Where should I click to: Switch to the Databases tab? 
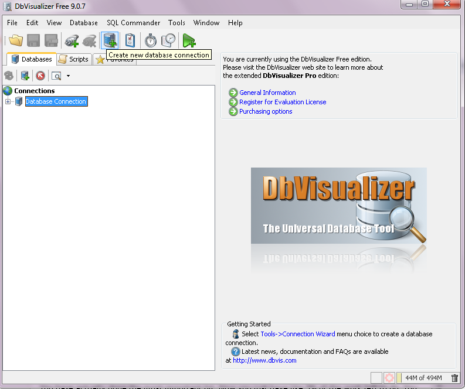[x=32, y=59]
